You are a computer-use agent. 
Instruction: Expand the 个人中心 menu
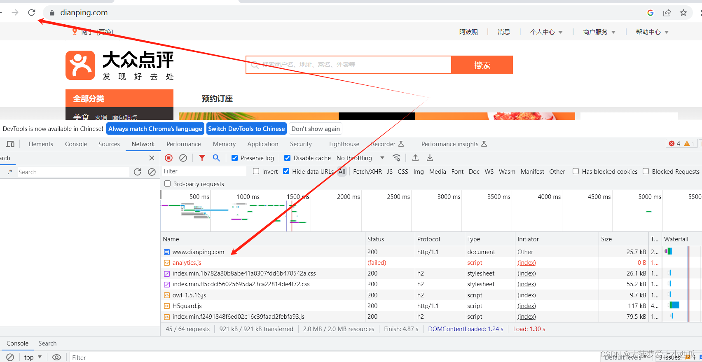click(x=546, y=32)
